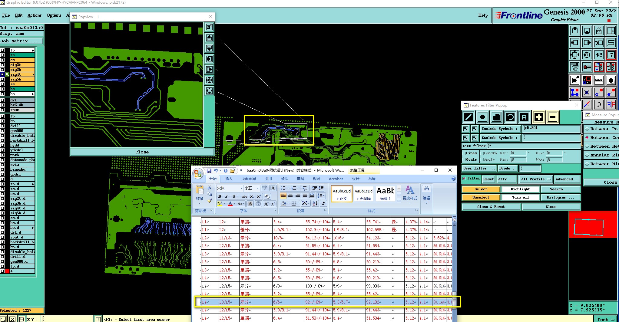Select the text feature type in Features Filter

(x=524, y=117)
